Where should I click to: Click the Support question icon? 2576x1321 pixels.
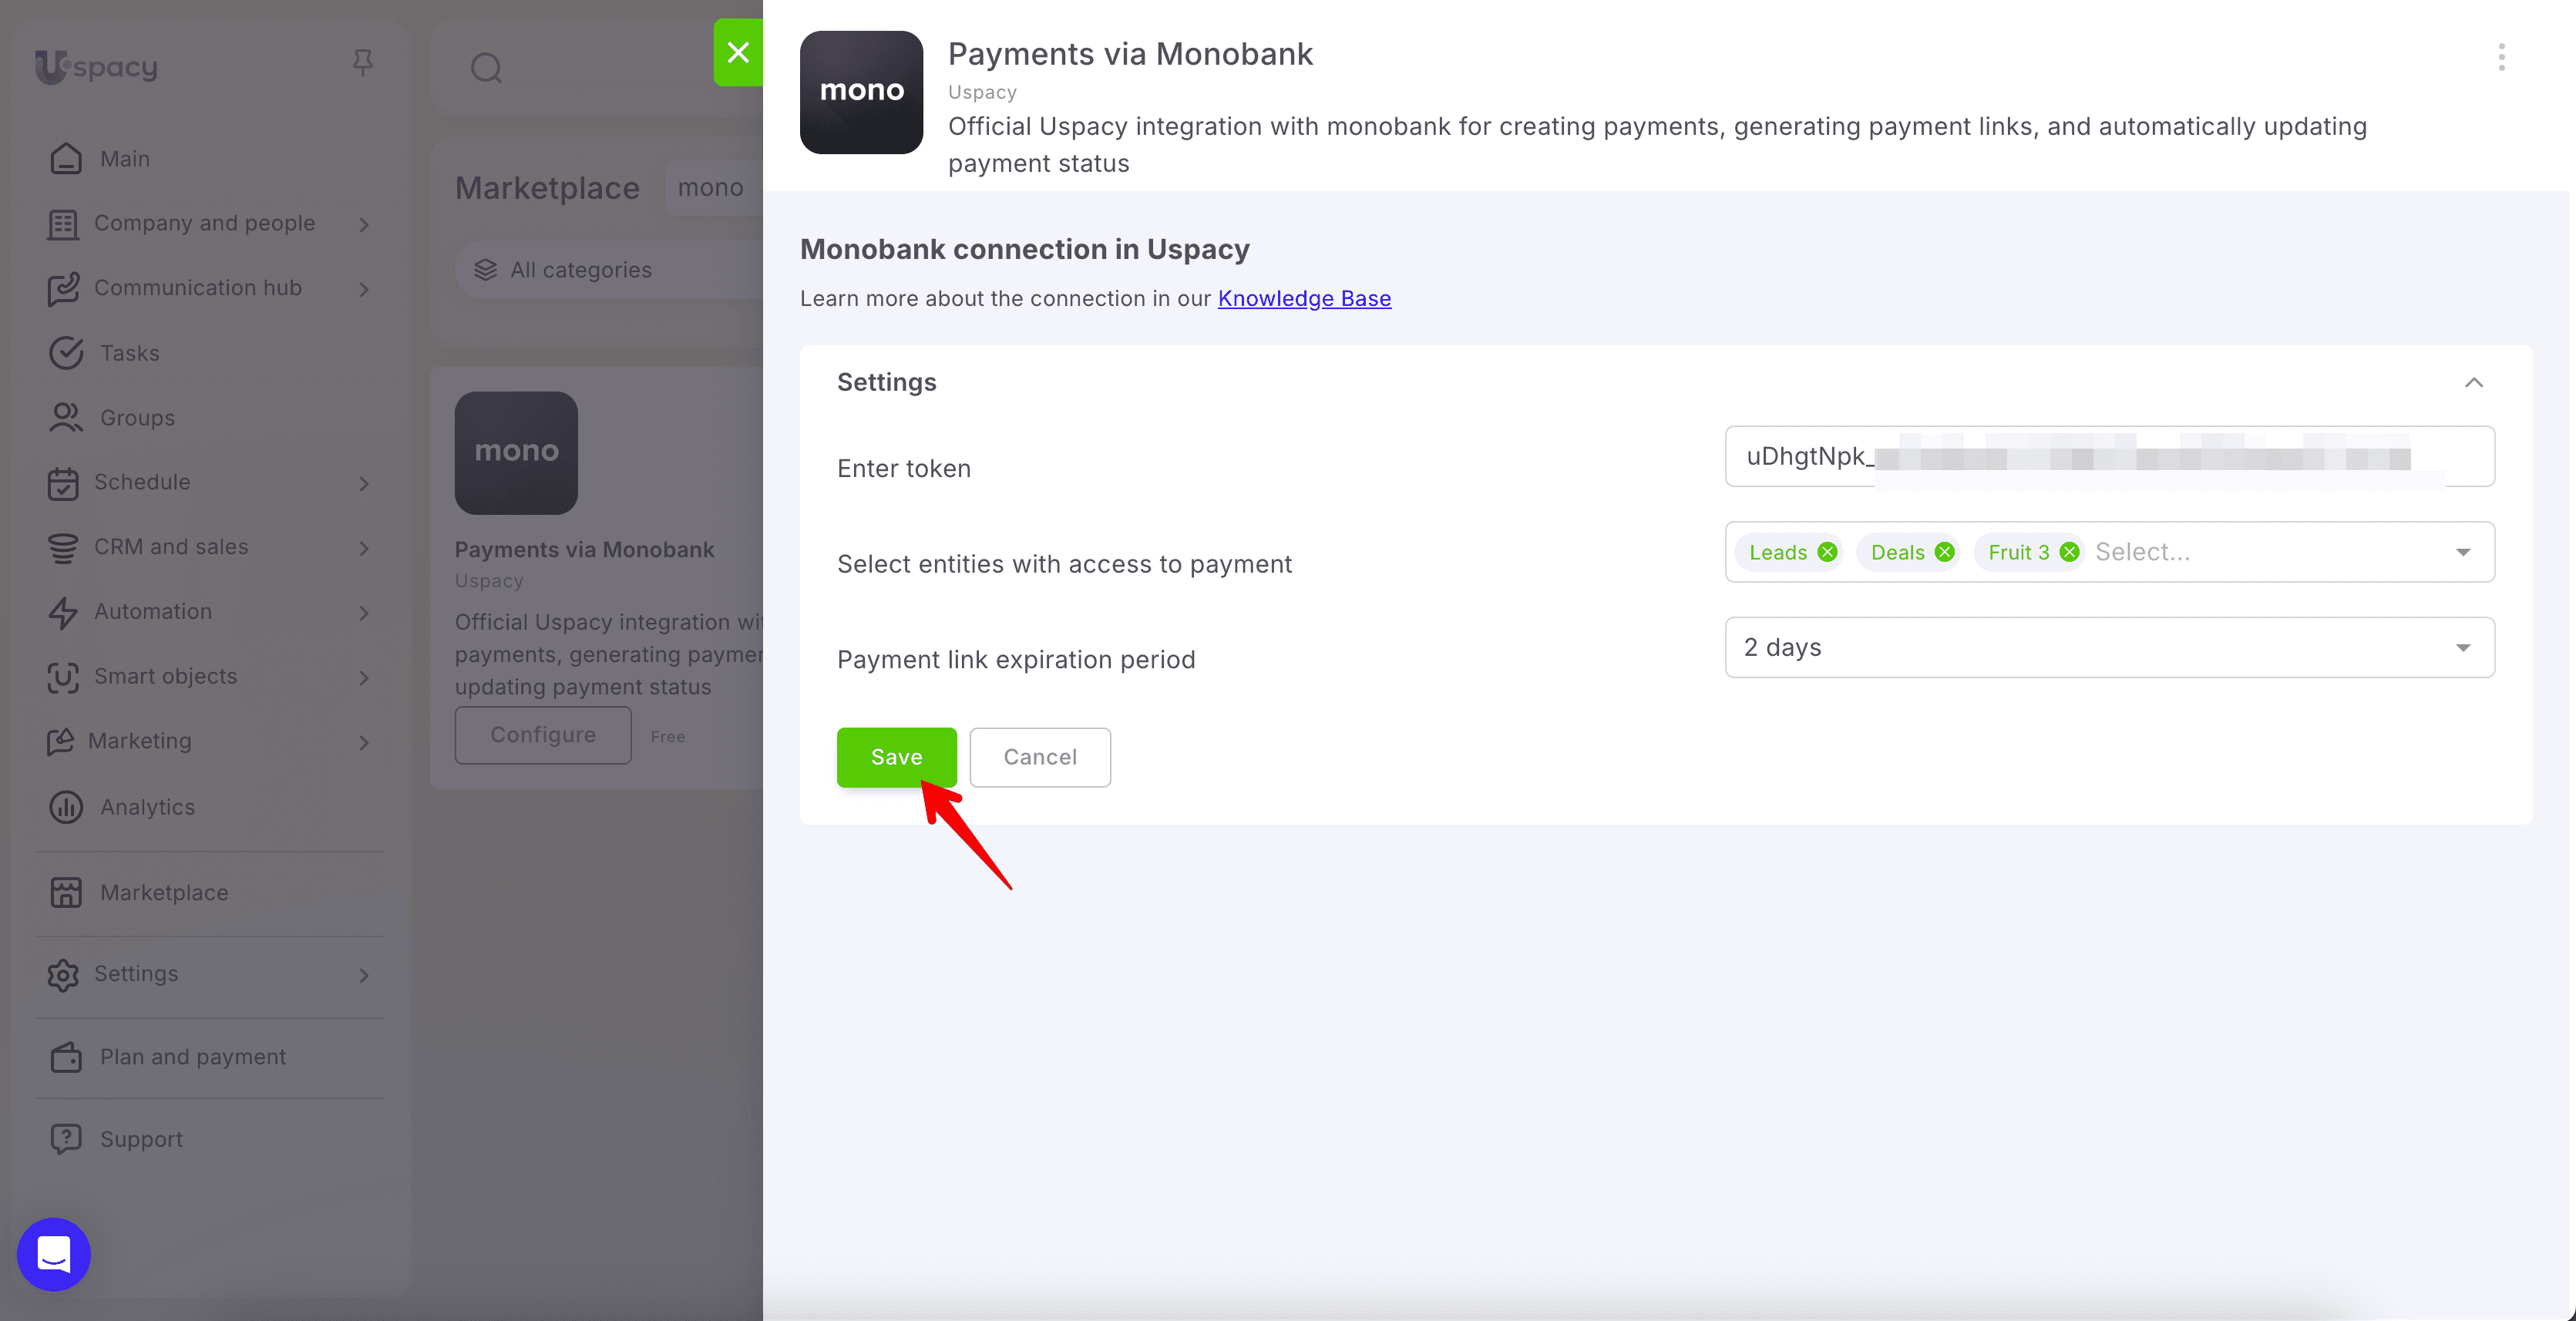66,1139
